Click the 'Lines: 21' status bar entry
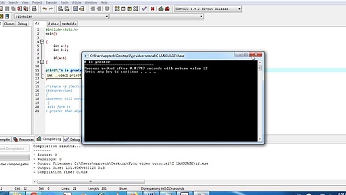Viewport: 346px width, 195px height. coord(69,188)
